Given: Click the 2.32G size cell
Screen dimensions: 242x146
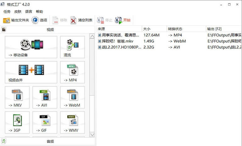Looking at the screenshot, I should tap(149, 47).
